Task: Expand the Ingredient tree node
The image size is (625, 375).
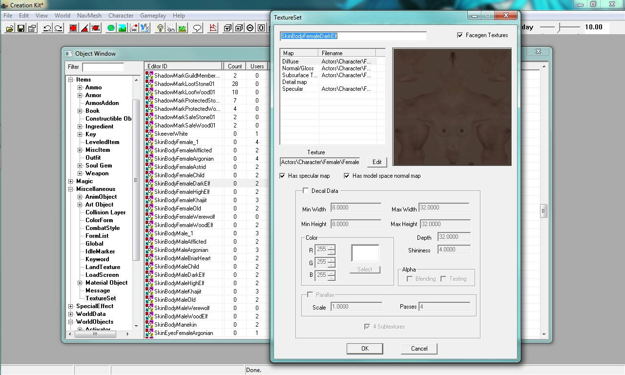Action: (80, 126)
